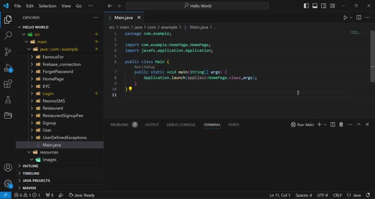Maximize the panel with the up chevron
The width and height of the screenshot is (375, 199).
pyautogui.click(x=359, y=124)
